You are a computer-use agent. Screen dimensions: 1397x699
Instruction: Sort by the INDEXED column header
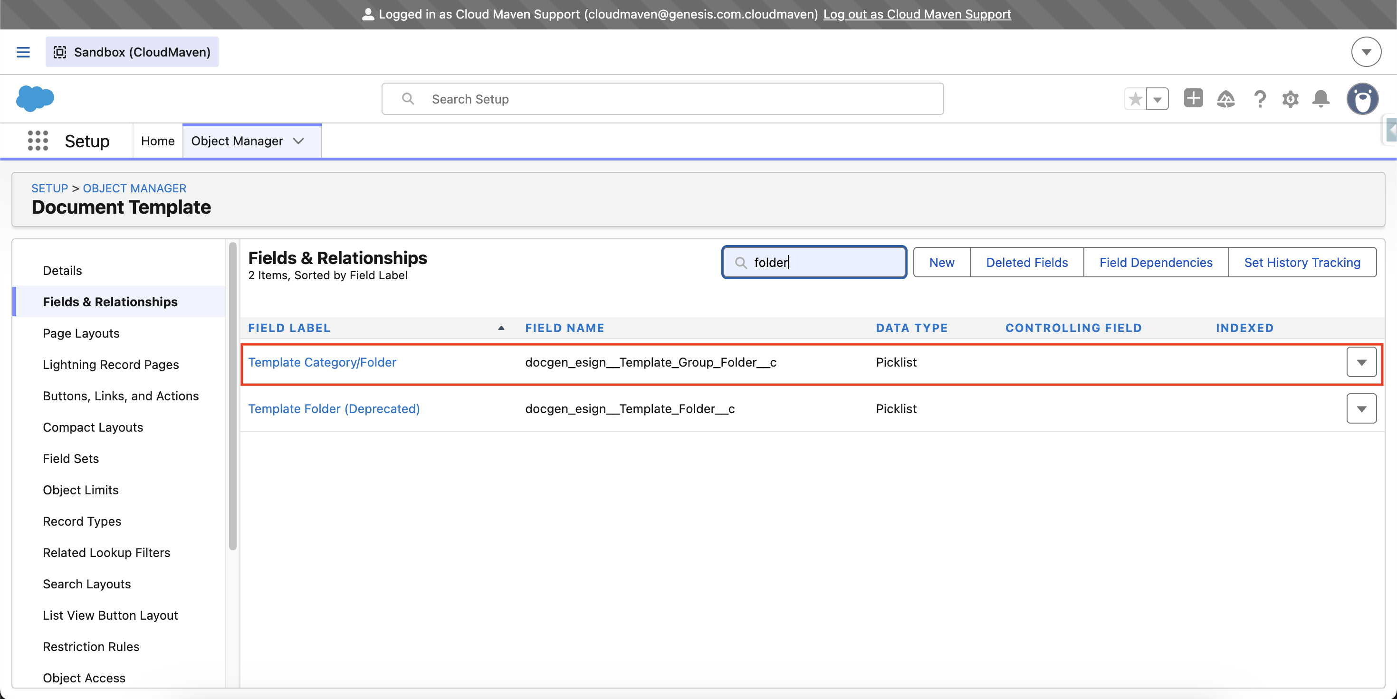pyautogui.click(x=1244, y=328)
